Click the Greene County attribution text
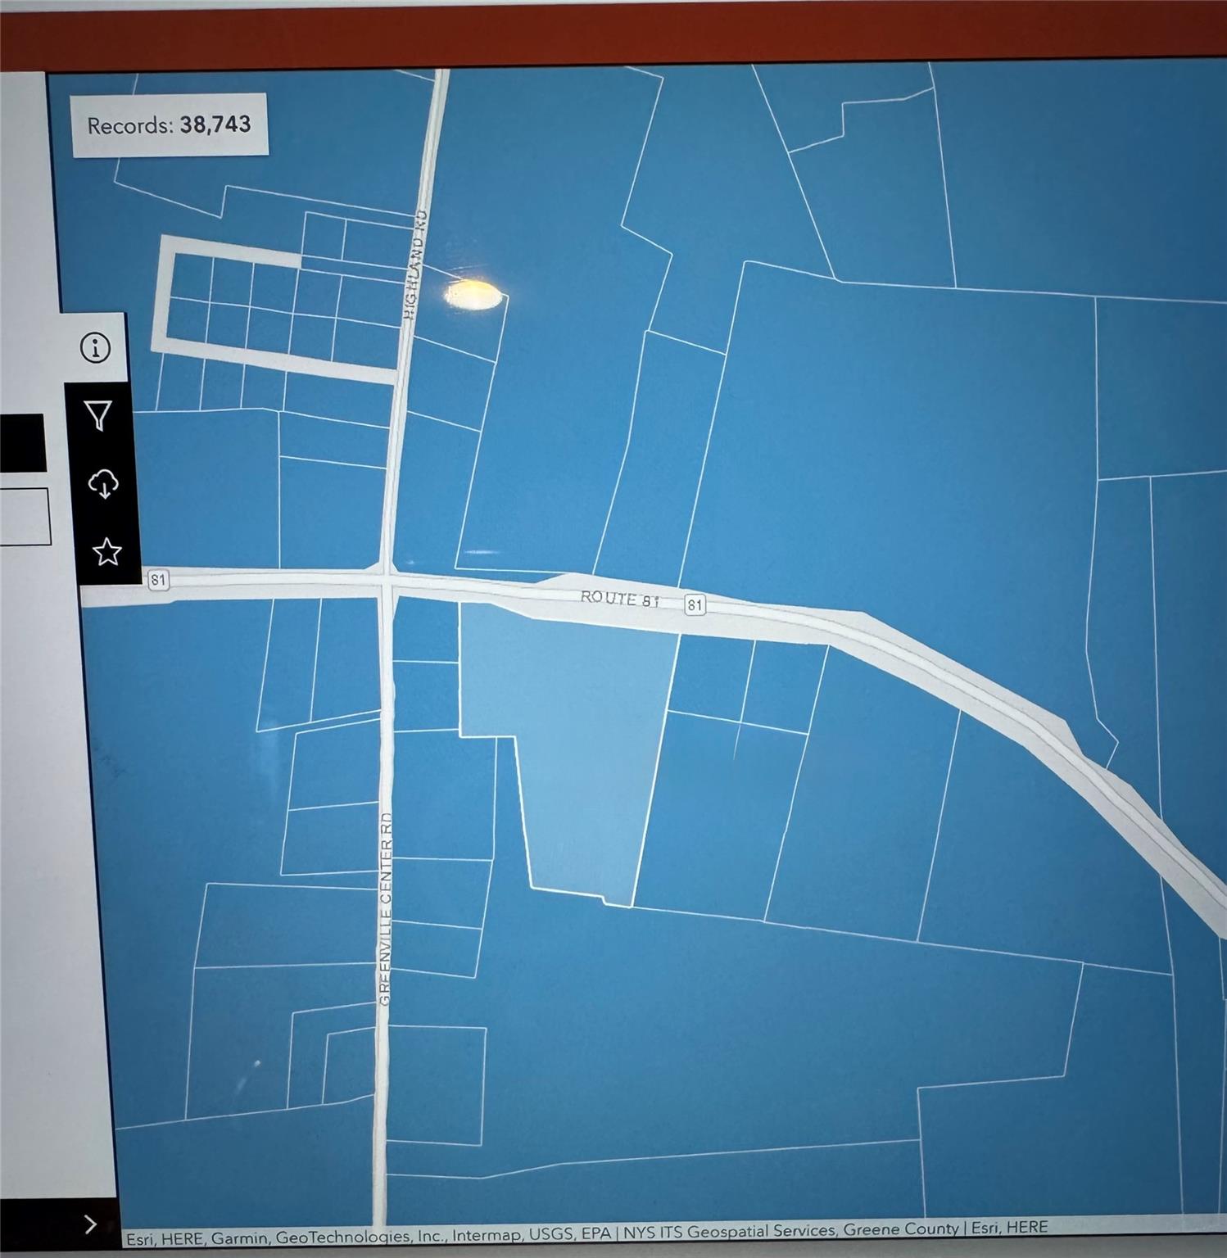1227x1258 pixels. point(901,1229)
